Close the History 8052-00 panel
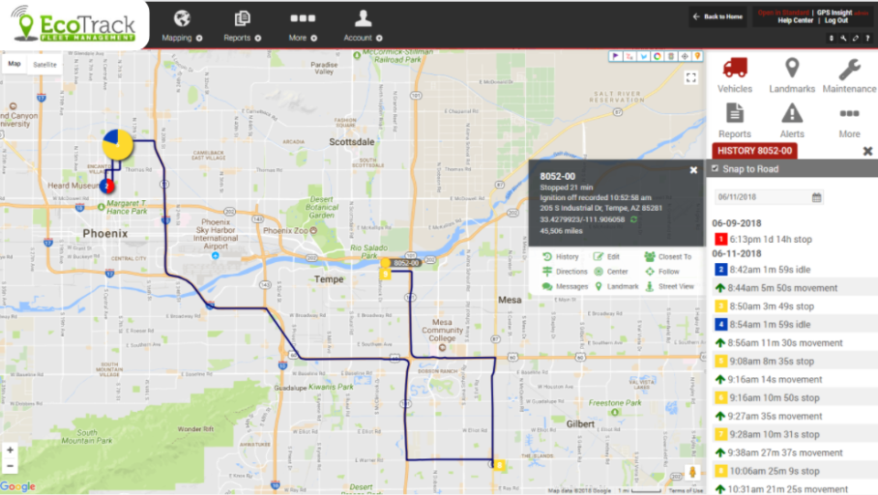878x495 pixels. [867, 151]
